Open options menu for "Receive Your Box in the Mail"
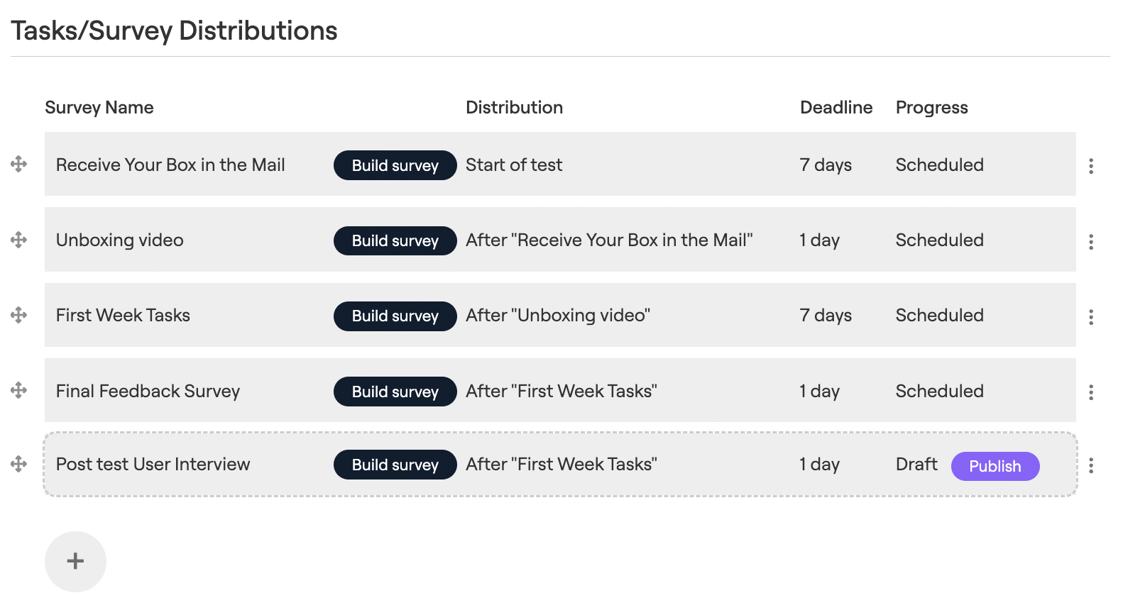Image resolution: width=1123 pixels, height=610 pixels. 1091,166
